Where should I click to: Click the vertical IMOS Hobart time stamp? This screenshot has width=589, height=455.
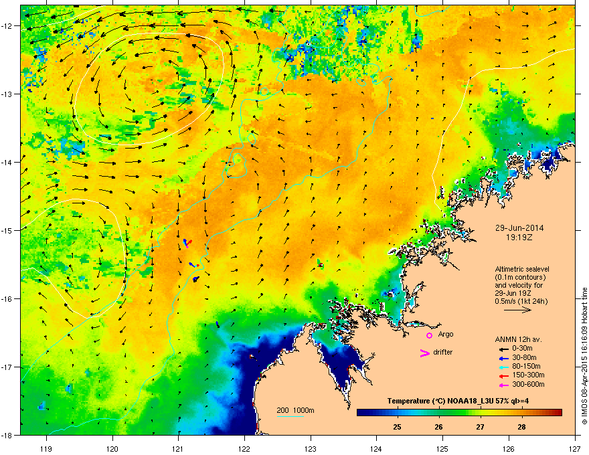pos(584,356)
